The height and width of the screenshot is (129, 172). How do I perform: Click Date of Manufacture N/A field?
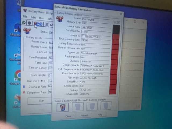pyautogui.click(x=95, y=49)
